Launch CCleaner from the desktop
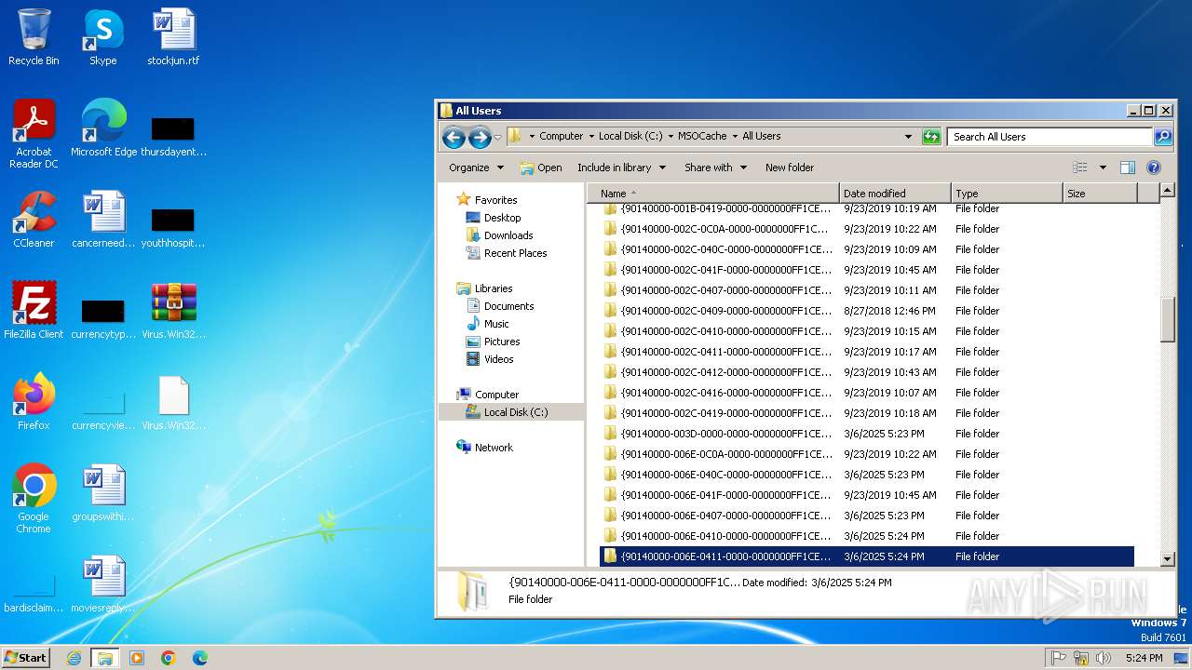 pos(34,220)
